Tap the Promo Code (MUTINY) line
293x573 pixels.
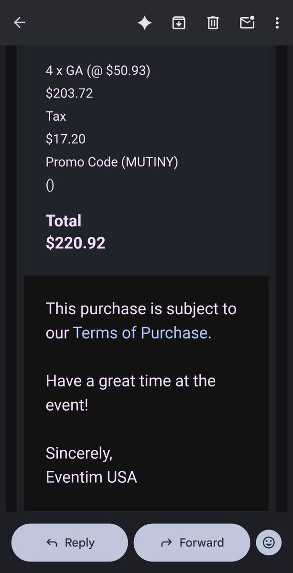112,162
